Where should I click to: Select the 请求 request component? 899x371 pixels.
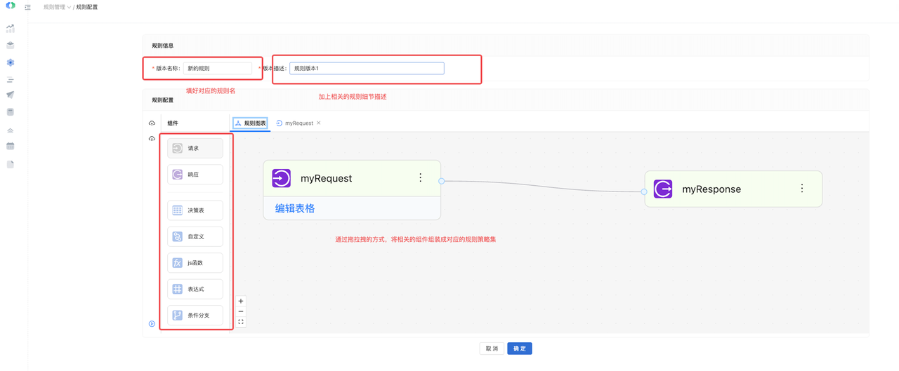195,148
